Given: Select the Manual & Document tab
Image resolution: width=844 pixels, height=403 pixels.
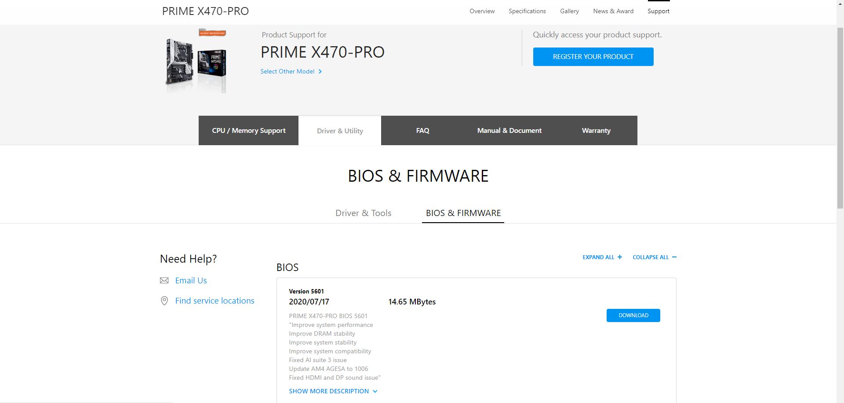Looking at the screenshot, I should [509, 130].
